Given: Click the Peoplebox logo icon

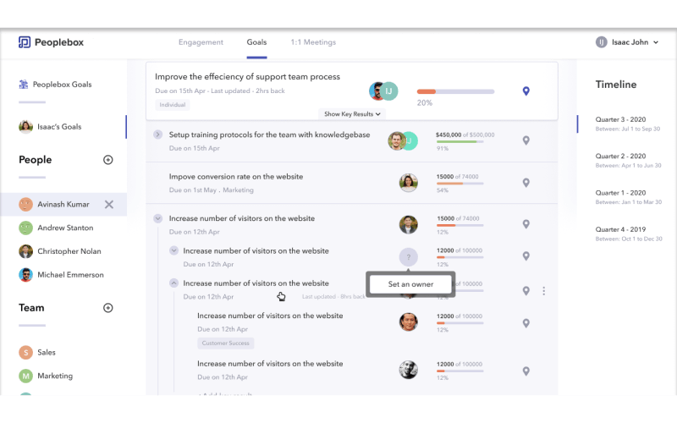Looking at the screenshot, I should [25, 42].
